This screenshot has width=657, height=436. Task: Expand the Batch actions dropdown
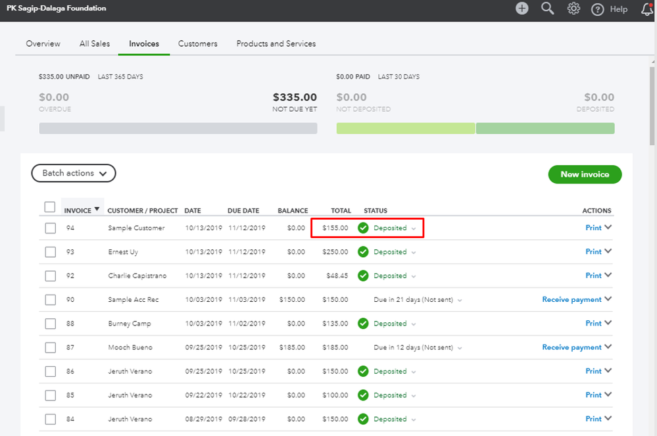74,173
